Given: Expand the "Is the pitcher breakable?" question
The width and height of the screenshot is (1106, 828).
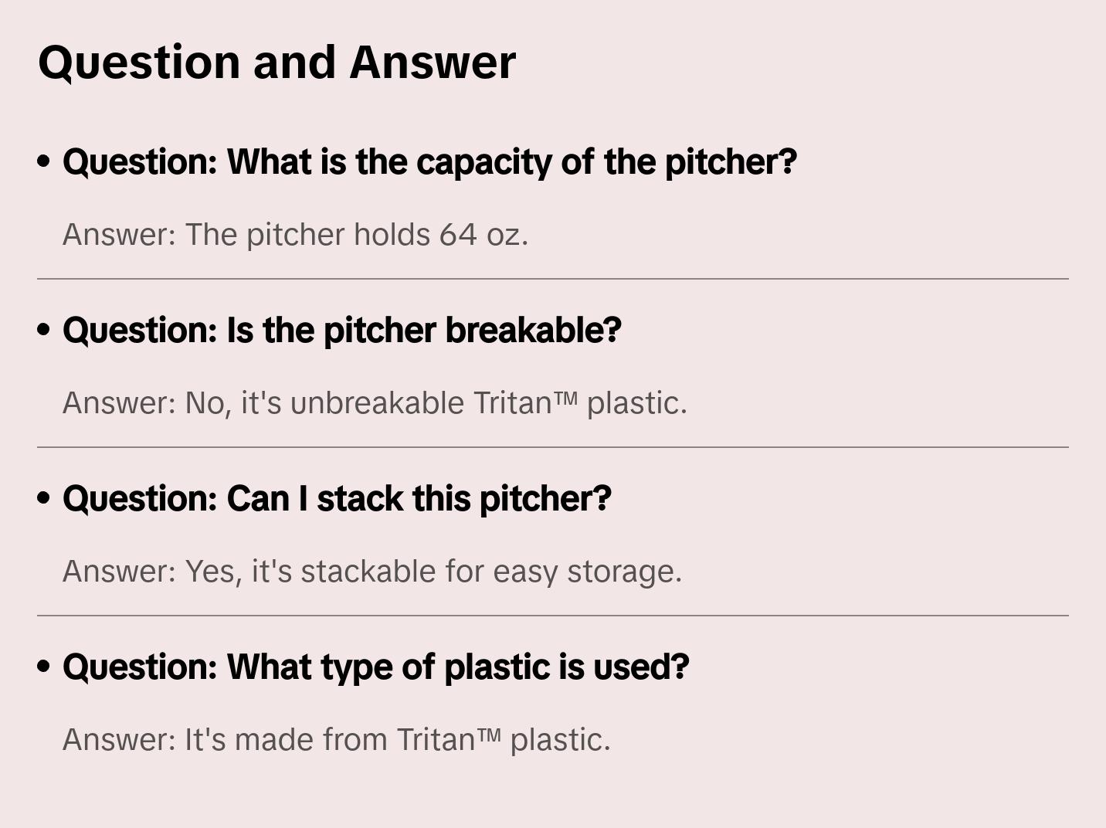Looking at the screenshot, I should point(341,331).
